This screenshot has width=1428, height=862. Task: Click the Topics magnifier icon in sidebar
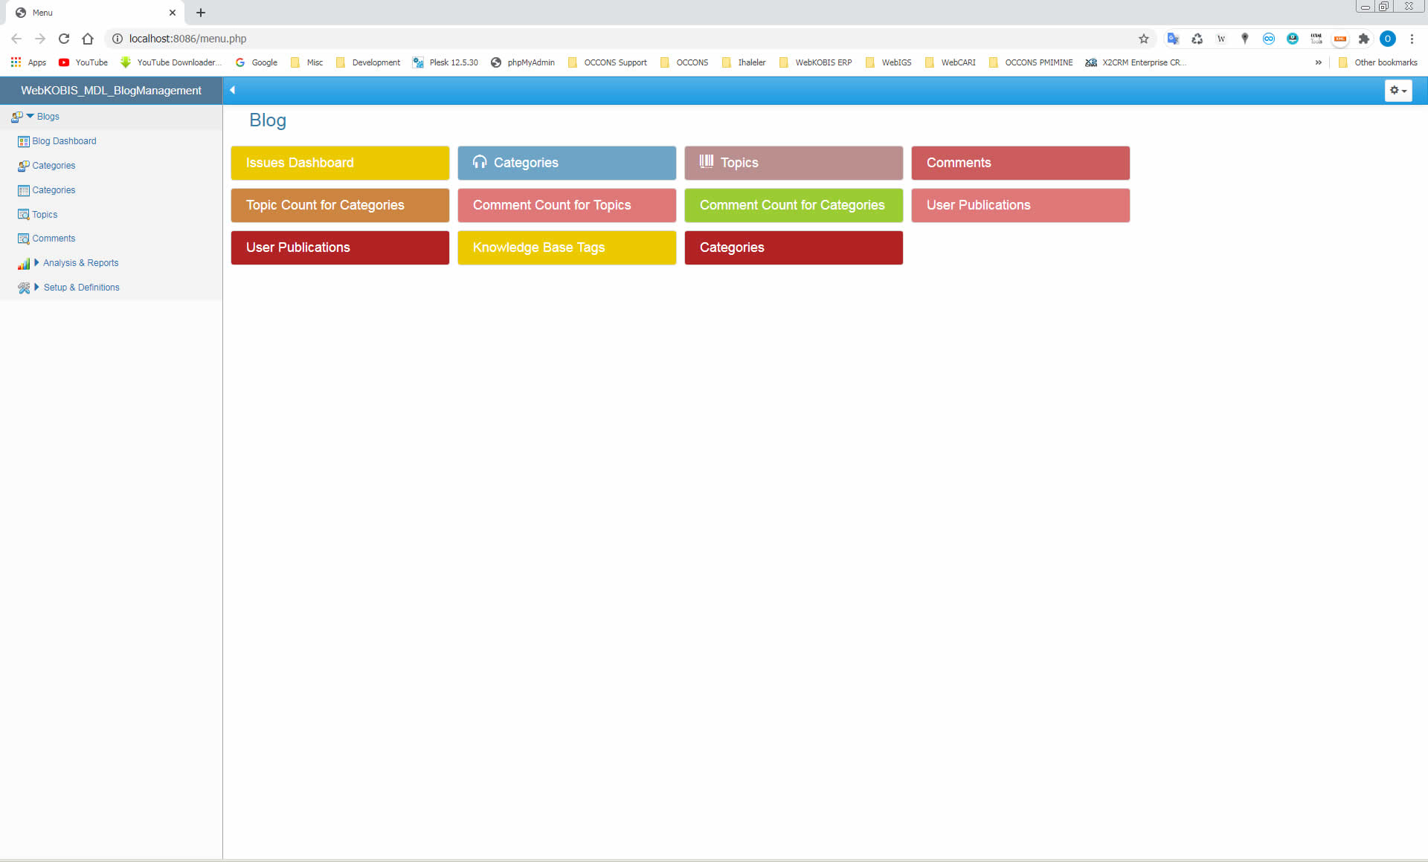coord(24,215)
